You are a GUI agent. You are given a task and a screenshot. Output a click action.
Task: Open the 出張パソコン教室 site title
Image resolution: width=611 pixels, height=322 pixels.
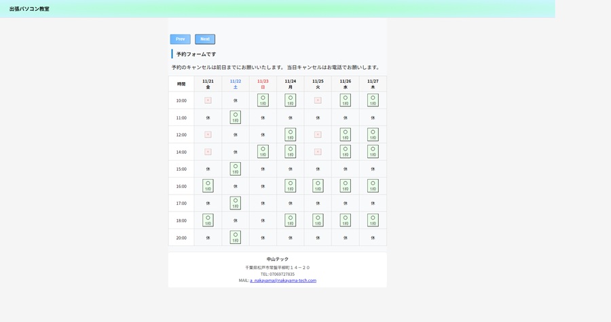pyautogui.click(x=29, y=9)
